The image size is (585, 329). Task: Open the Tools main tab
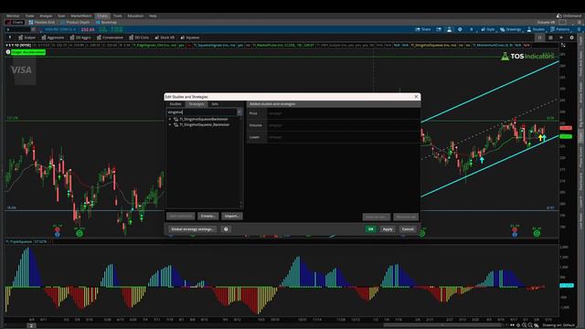pyautogui.click(x=118, y=16)
